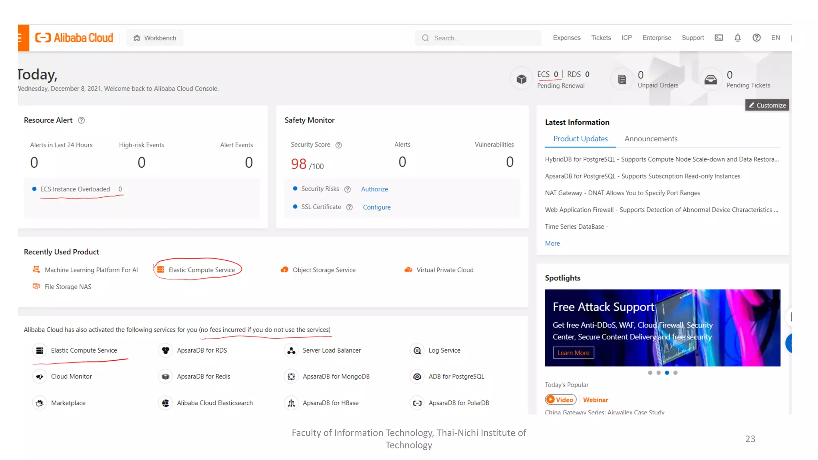Click Security Score info icon

pos(339,145)
